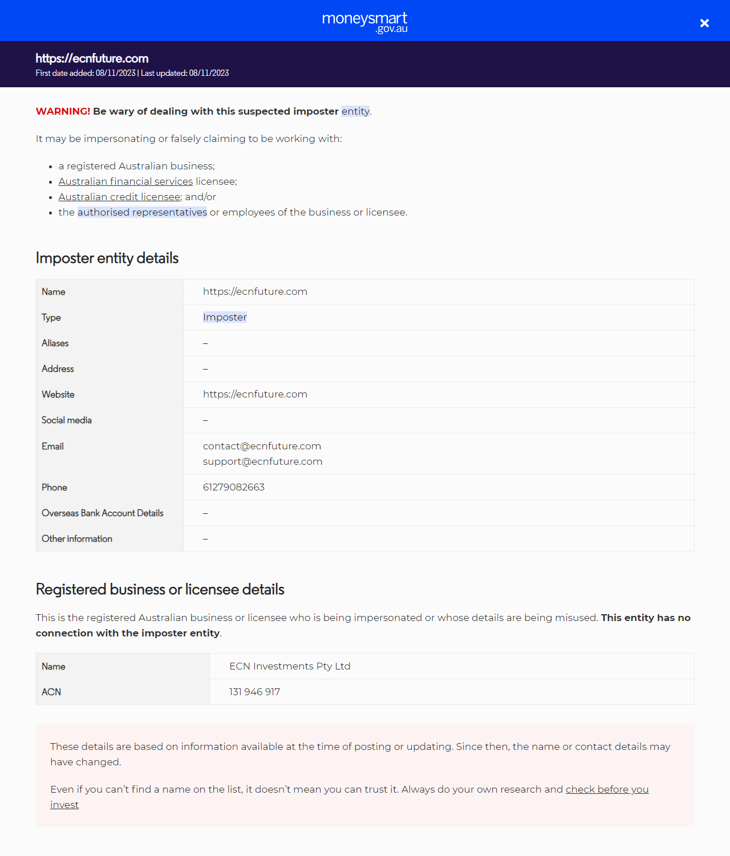Click the https://ecnfuture.com page heading
The height and width of the screenshot is (856, 730).
(92, 58)
